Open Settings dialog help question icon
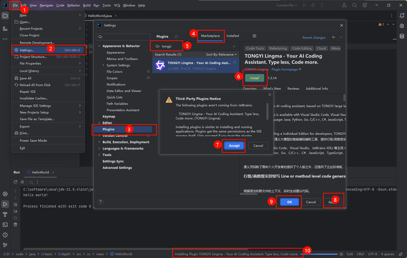The width and height of the screenshot is (407, 258). [101, 202]
